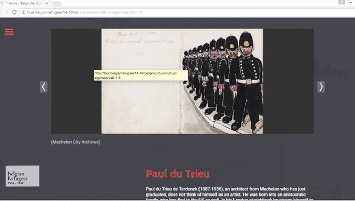Viewport: 355px width, 201px height.
Task: Click the Paul du Trieu heading
Action: pos(177,174)
